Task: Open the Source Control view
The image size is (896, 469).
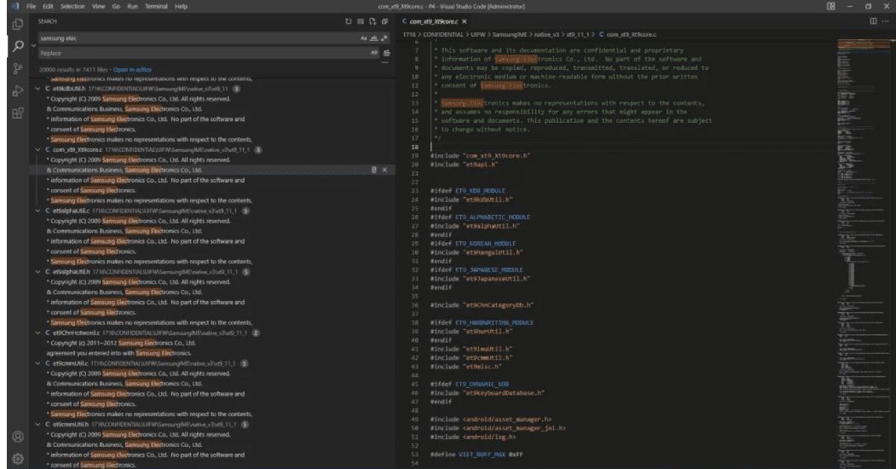Action: 18,68
